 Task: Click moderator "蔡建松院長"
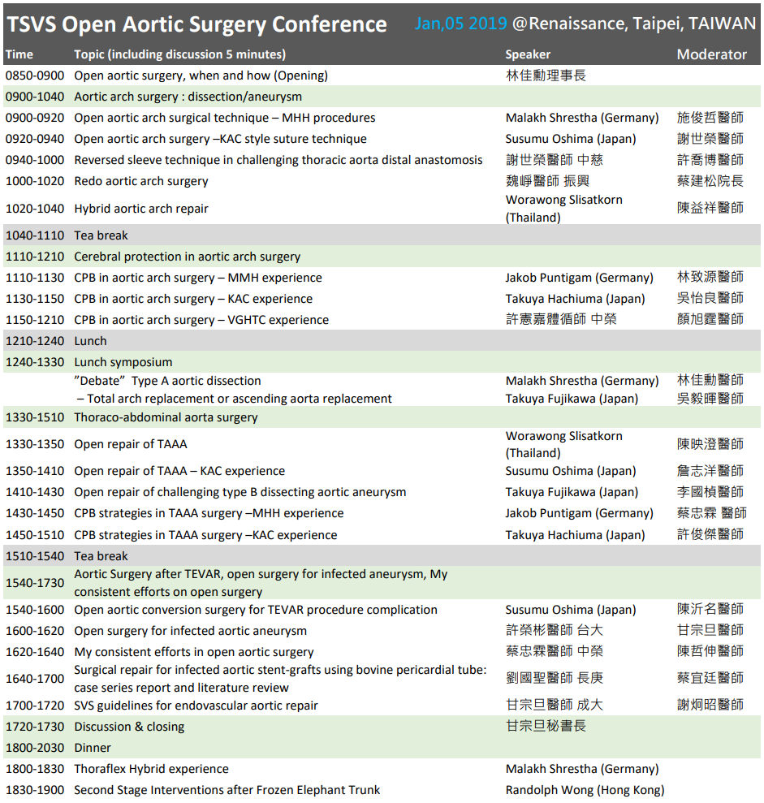click(x=710, y=181)
